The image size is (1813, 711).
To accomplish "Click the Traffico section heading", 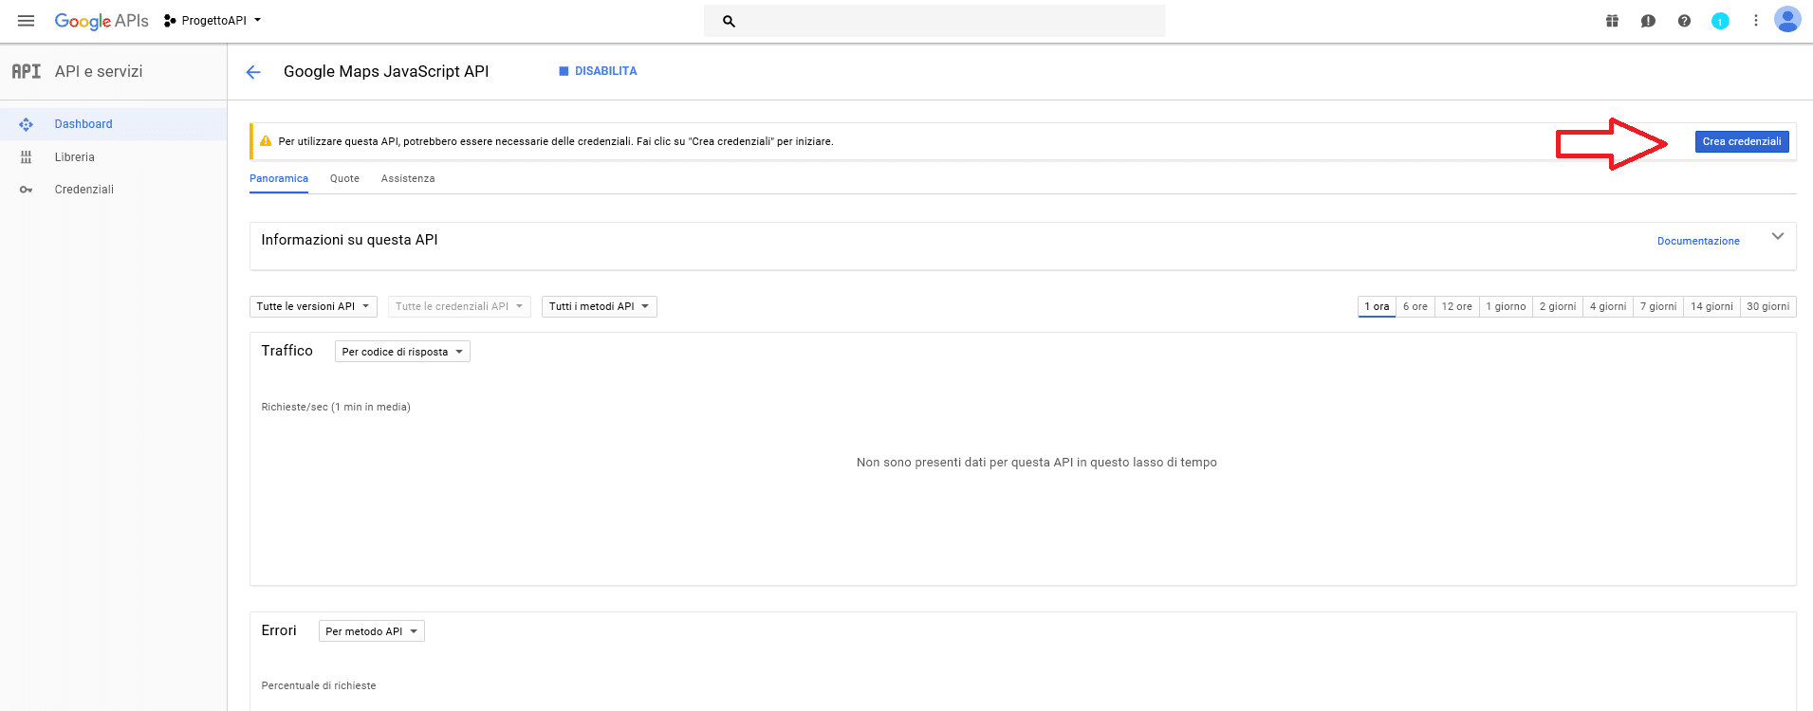I will (287, 351).
